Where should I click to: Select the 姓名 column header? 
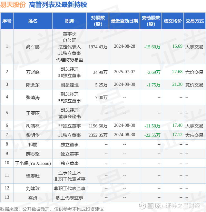(x=33, y=21)
